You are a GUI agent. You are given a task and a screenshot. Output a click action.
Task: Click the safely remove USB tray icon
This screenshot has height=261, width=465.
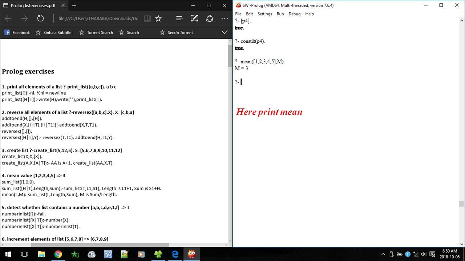pos(392,254)
